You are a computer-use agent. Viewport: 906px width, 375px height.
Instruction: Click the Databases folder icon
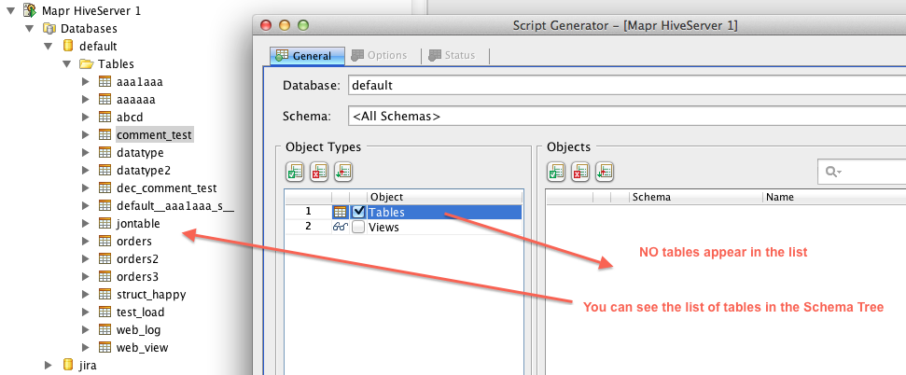[49, 28]
